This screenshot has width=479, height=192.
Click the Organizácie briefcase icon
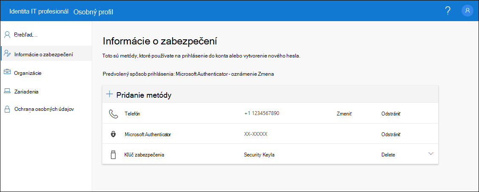click(7, 73)
